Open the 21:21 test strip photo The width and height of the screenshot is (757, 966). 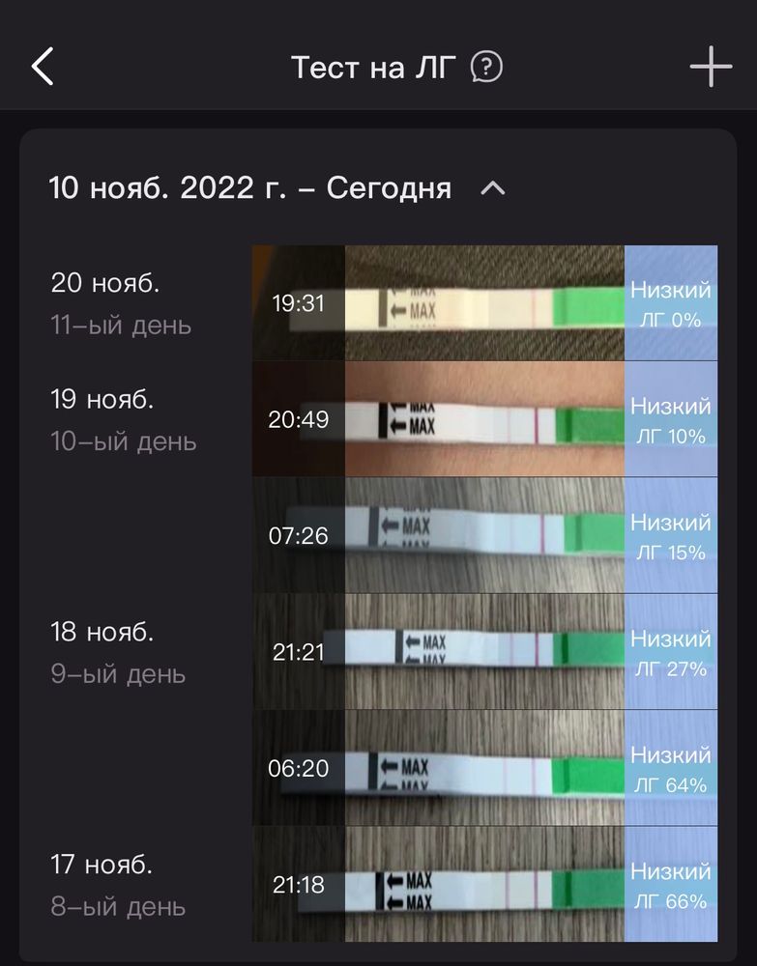click(483, 652)
